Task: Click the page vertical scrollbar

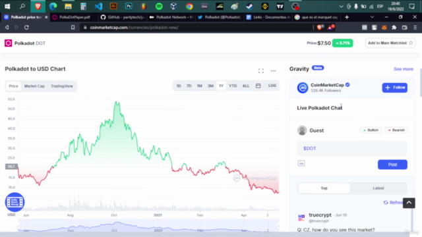Action: click(421, 83)
